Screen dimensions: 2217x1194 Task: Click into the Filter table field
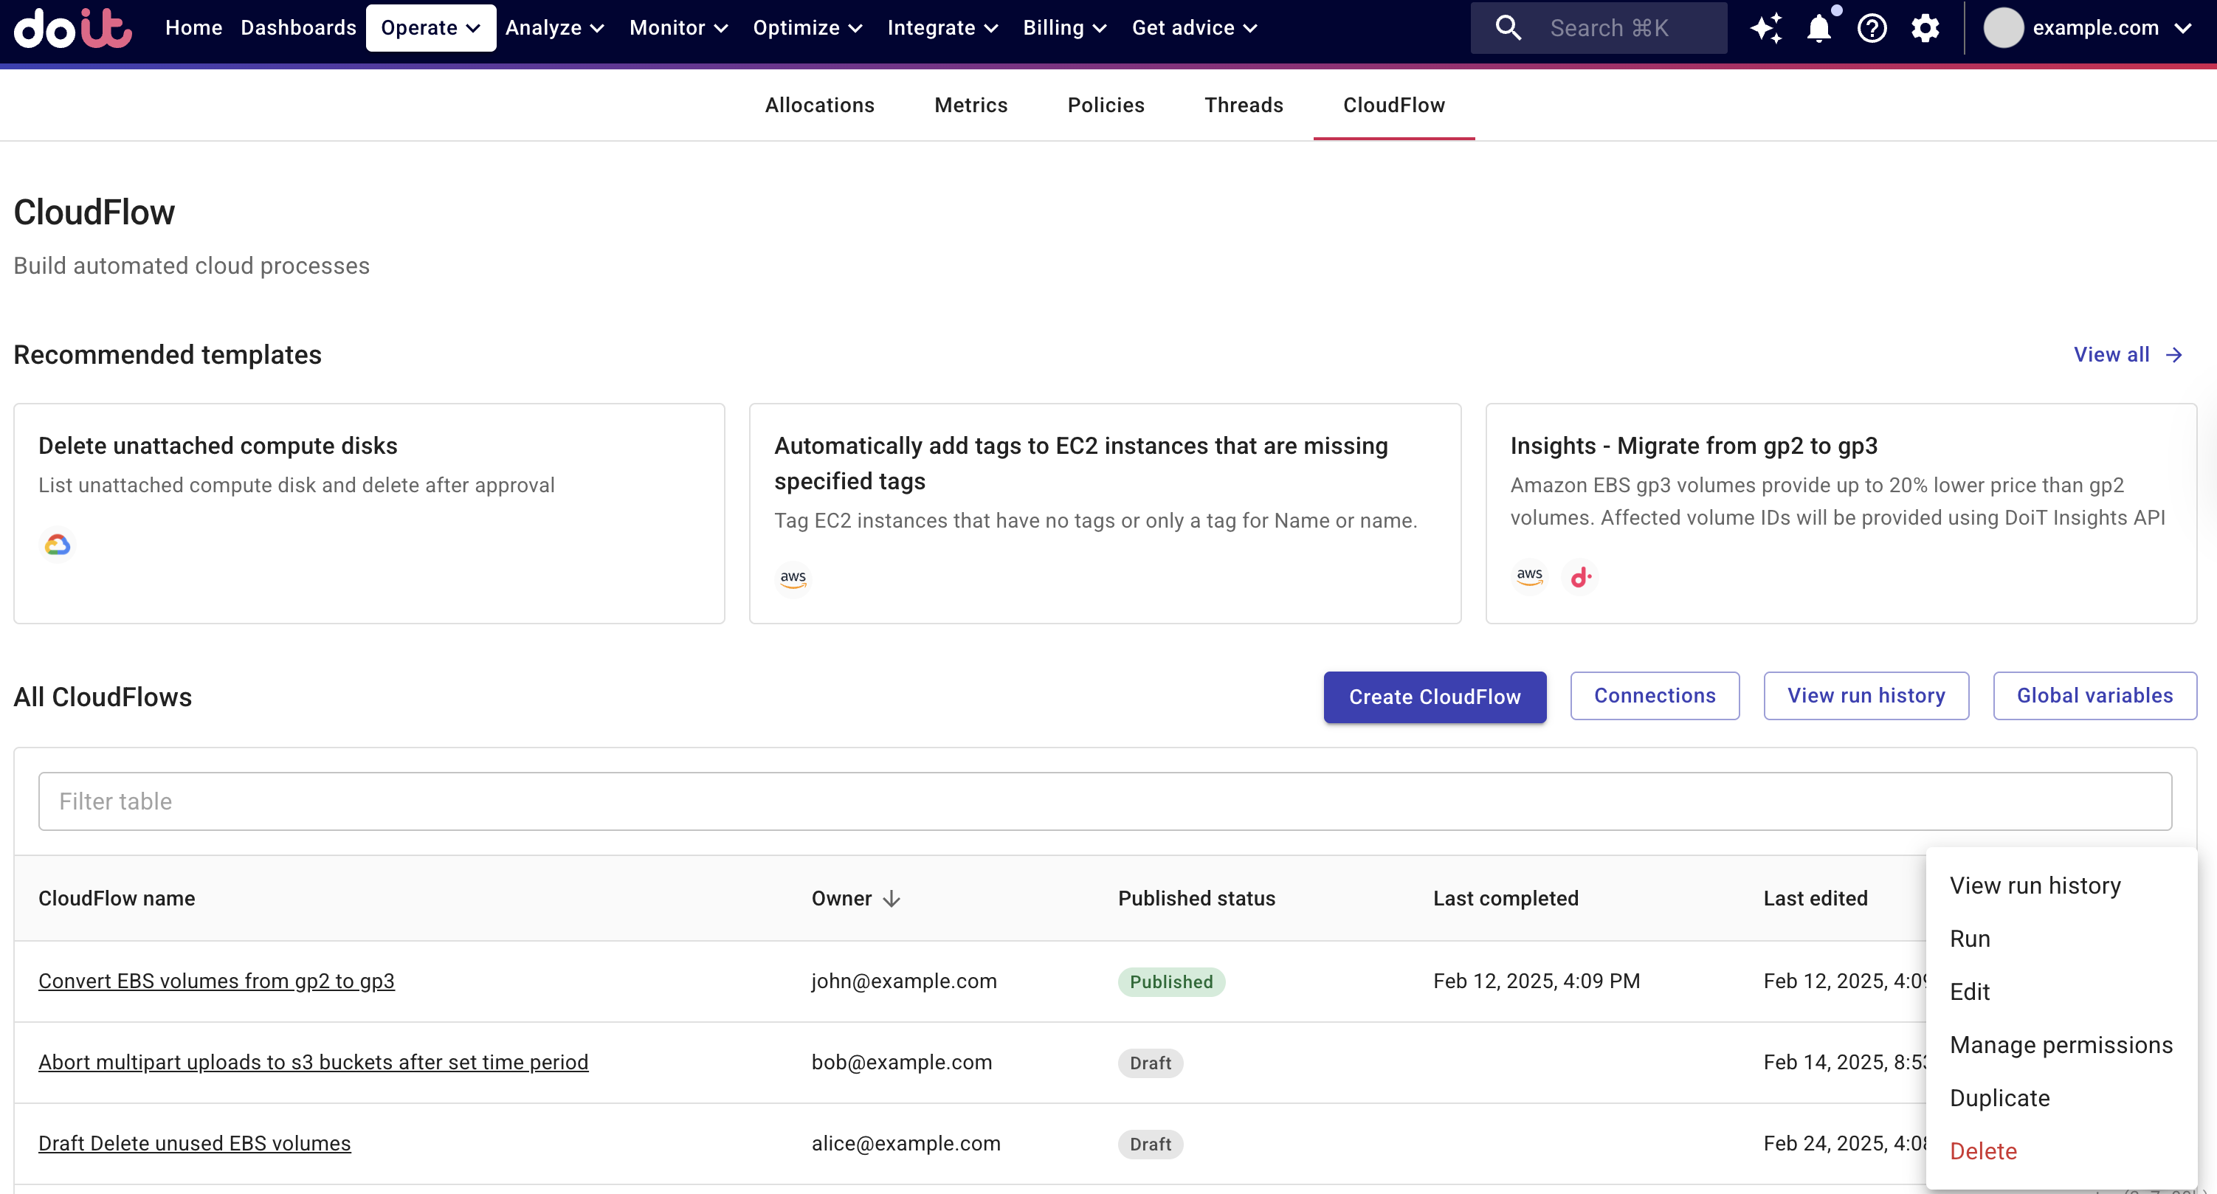[1104, 801]
